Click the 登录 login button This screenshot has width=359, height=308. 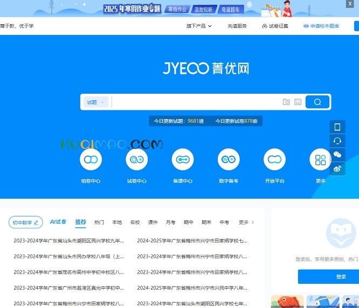(328, 277)
